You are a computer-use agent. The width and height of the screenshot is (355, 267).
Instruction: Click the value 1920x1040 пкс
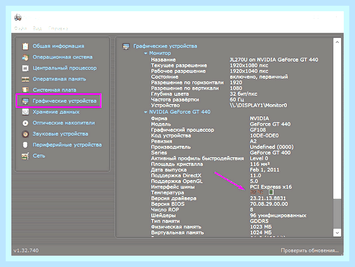point(249,71)
